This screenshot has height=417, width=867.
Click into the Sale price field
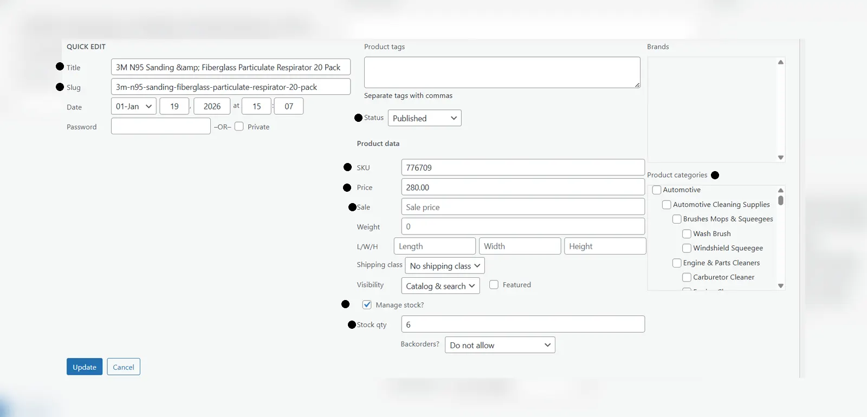(x=522, y=207)
